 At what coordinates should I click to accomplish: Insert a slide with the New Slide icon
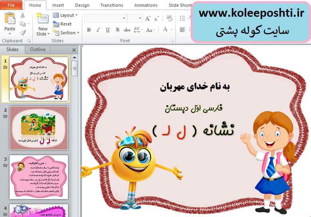click(42, 18)
